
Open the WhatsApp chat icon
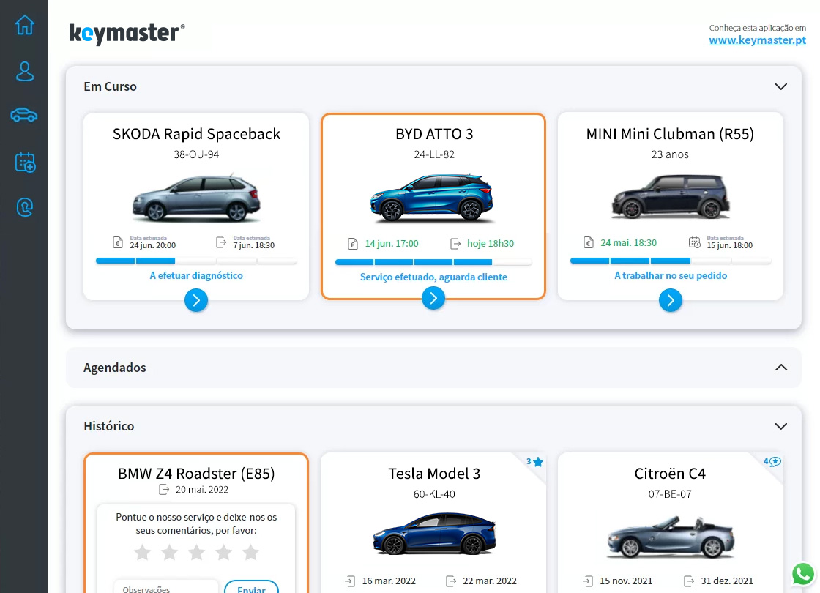tap(803, 574)
